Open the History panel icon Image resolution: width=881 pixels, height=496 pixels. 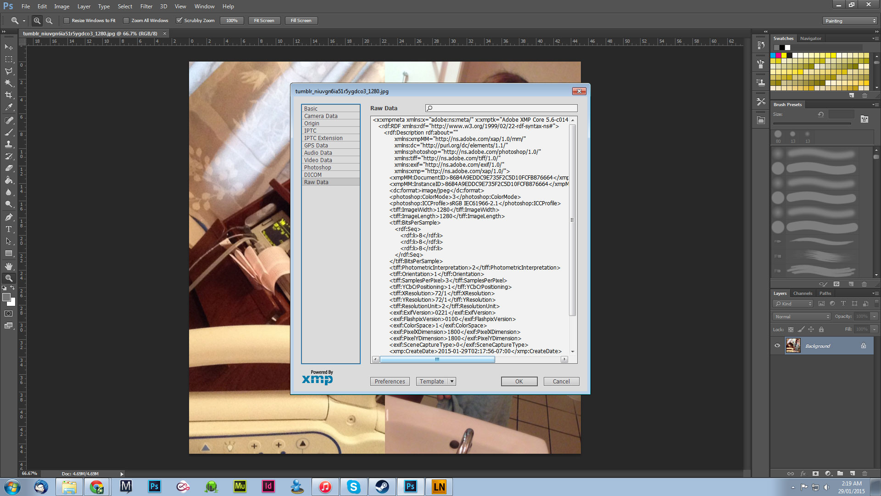click(761, 45)
